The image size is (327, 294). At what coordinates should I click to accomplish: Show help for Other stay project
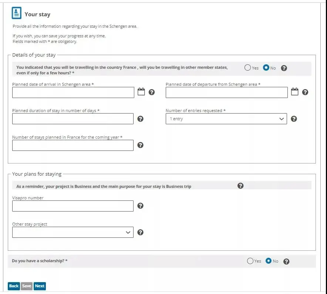point(140,232)
